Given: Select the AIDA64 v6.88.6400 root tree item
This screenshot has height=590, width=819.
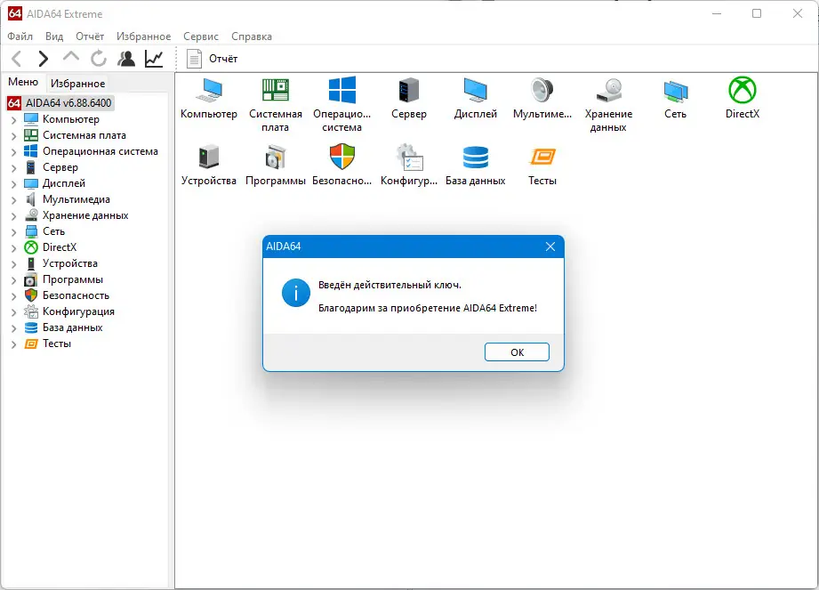Looking at the screenshot, I should tap(62, 102).
